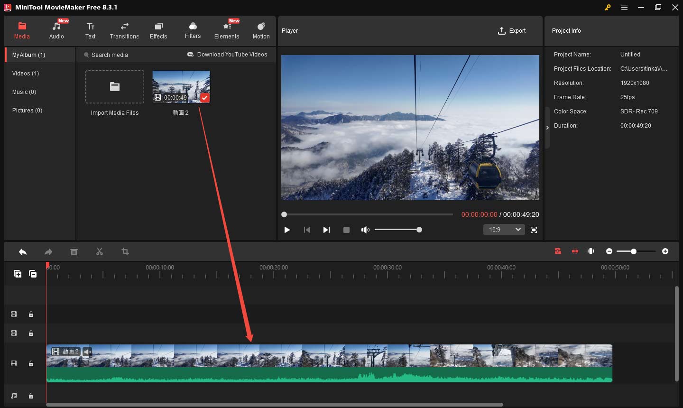683x408 pixels.
Task: Switch to the Transitions tab
Action: (124, 30)
